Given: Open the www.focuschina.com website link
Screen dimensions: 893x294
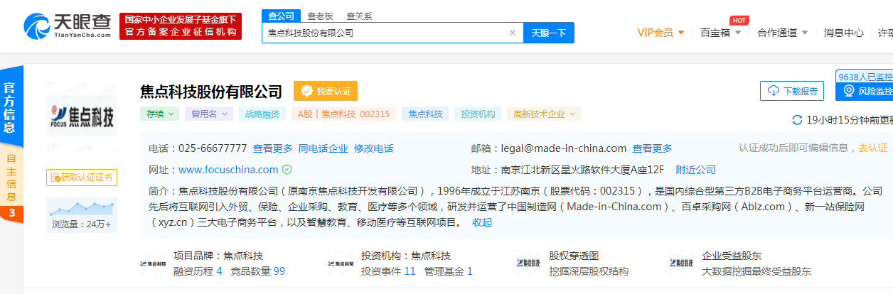Looking at the screenshot, I should point(228,170).
